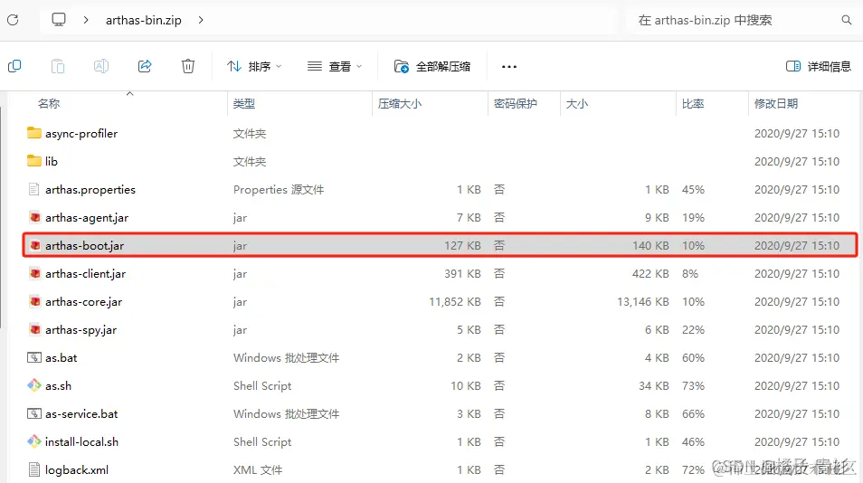The width and height of the screenshot is (863, 483).
Task: Click the search magnifier icon
Action: (x=847, y=21)
